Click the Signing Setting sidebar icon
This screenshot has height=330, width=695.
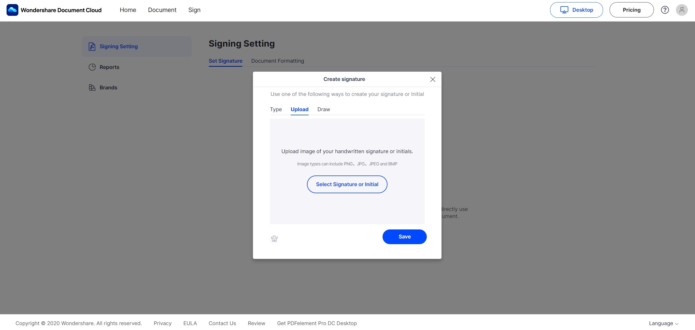pyautogui.click(x=91, y=46)
